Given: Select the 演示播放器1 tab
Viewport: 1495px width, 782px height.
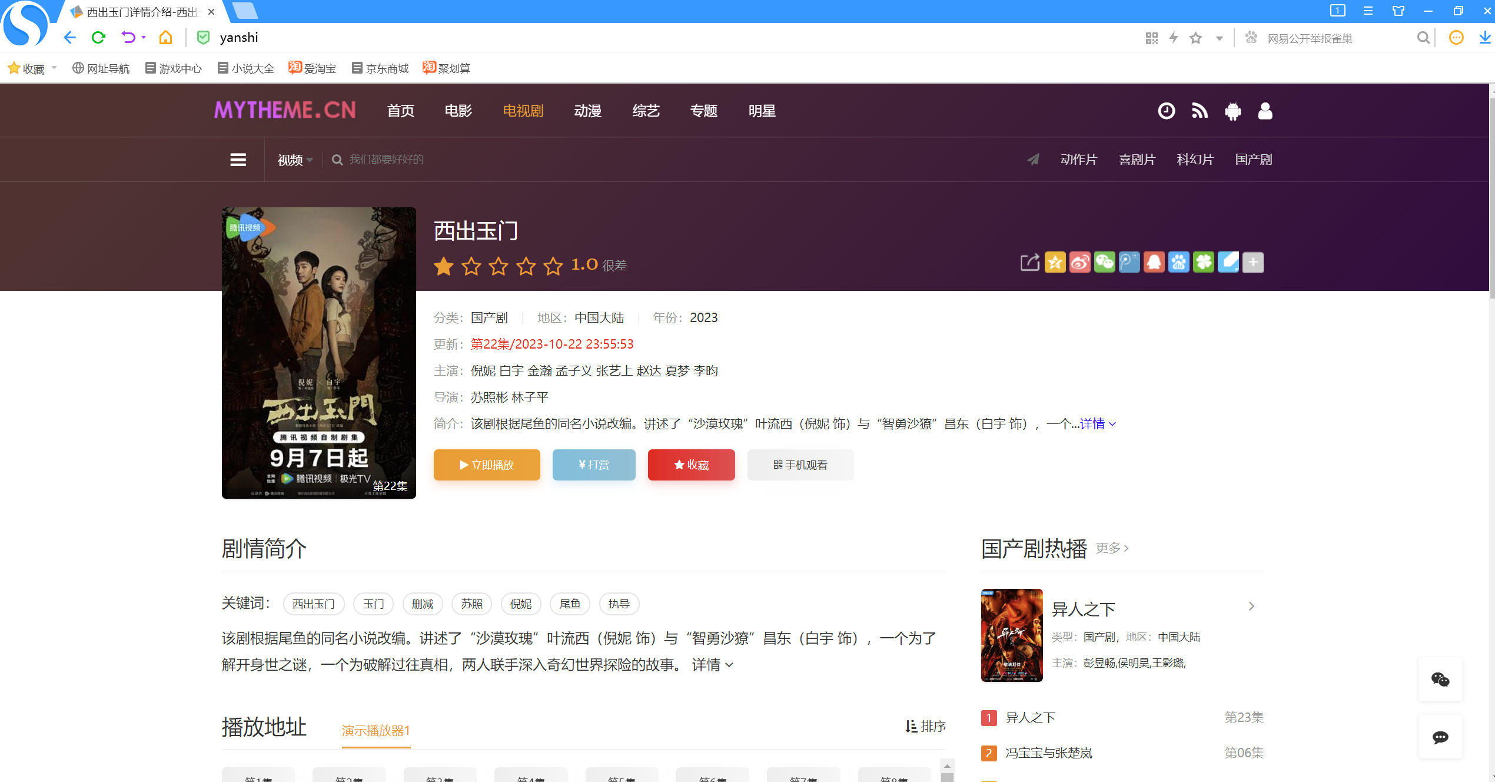Looking at the screenshot, I should coord(376,730).
